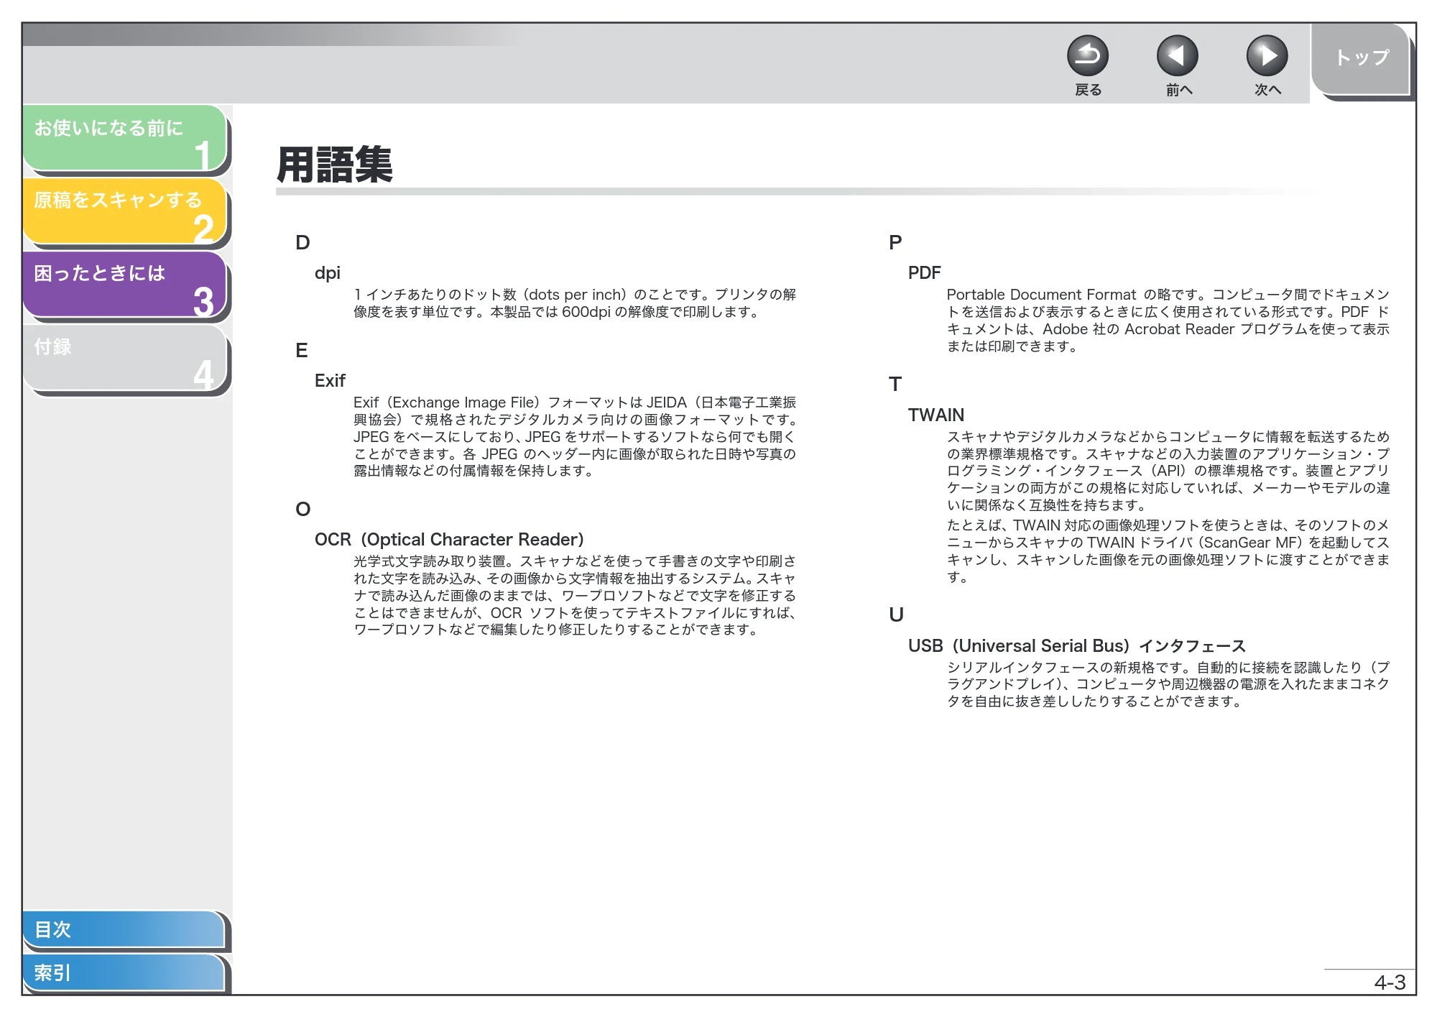Click the TWAIN paragraph starting スキャナやデジタルカメラ
Image resolution: width=1437 pixels, height=1017 pixels.
[1168, 471]
